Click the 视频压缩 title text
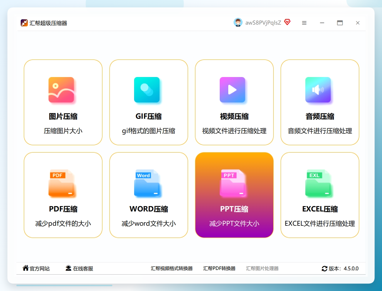Viewport: 382px width, 291px height. point(234,116)
